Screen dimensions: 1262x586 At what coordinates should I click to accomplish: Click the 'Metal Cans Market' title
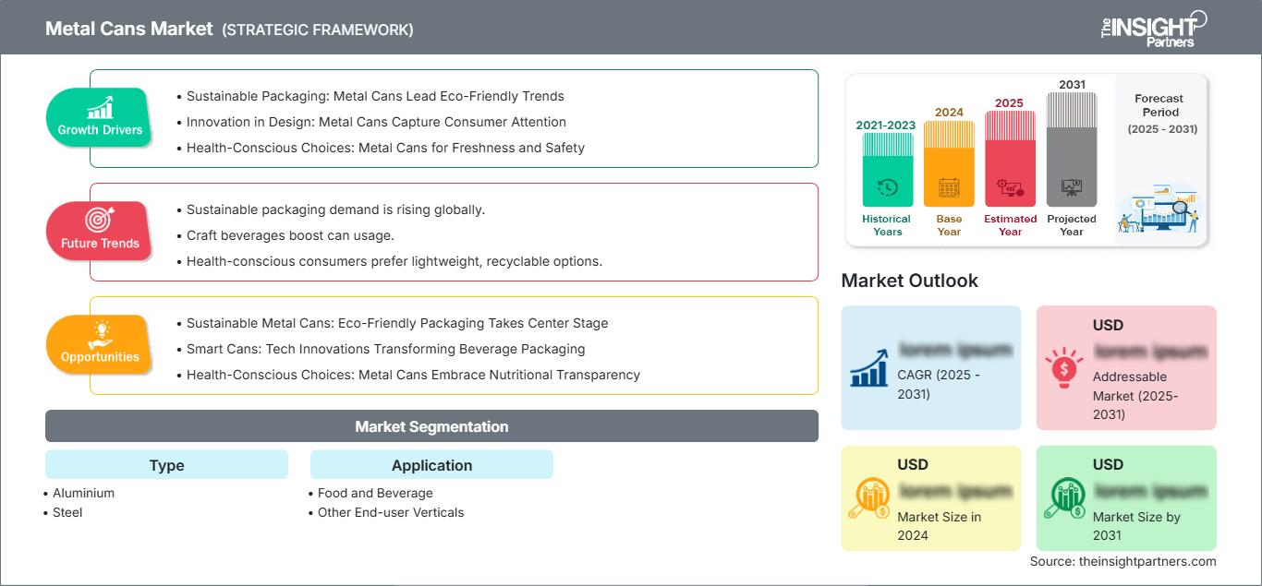click(x=129, y=29)
